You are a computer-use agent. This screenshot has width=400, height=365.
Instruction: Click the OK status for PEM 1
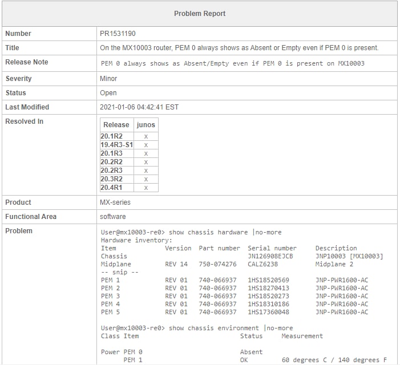(244, 360)
